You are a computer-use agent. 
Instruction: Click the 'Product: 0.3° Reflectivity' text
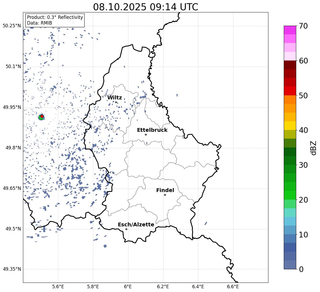pos(55,17)
